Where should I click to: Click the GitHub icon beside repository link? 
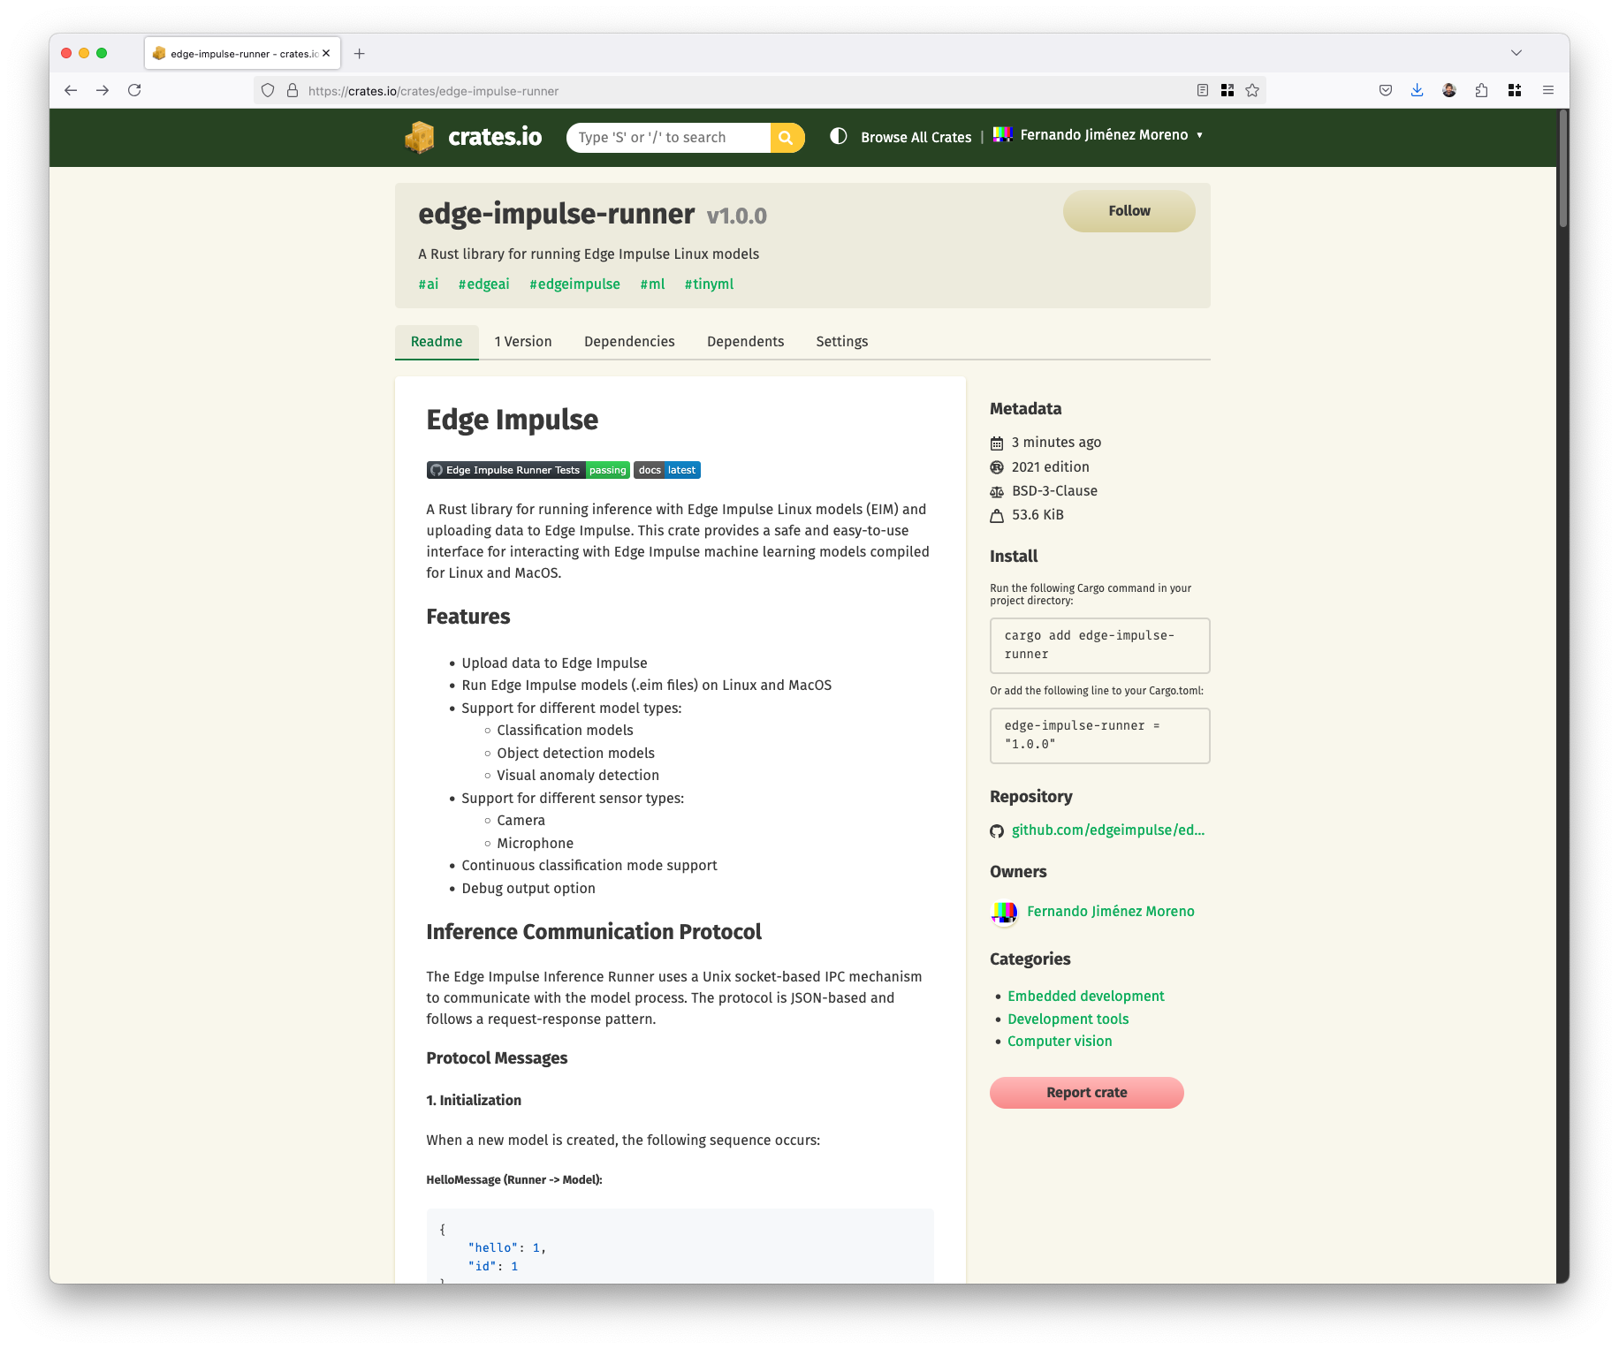(997, 830)
